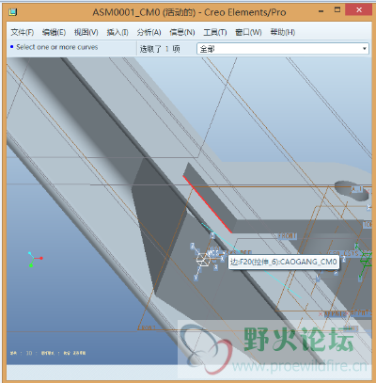
Task: Click the 选取了 1 项 selection status text
Action: click(160, 49)
